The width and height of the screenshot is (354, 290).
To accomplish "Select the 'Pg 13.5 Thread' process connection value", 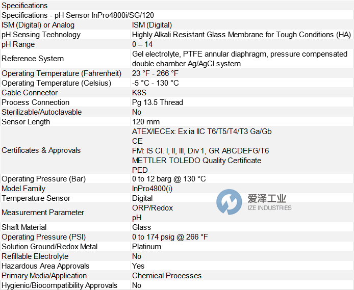I will [x=157, y=102].
